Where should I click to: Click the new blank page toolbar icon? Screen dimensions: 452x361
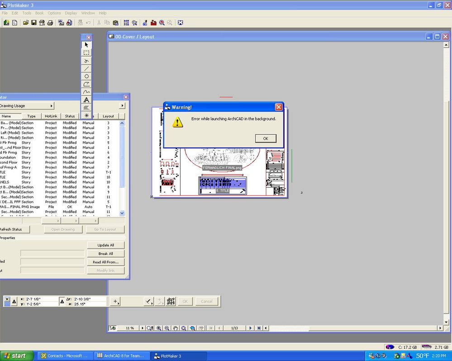(x=14, y=23)
